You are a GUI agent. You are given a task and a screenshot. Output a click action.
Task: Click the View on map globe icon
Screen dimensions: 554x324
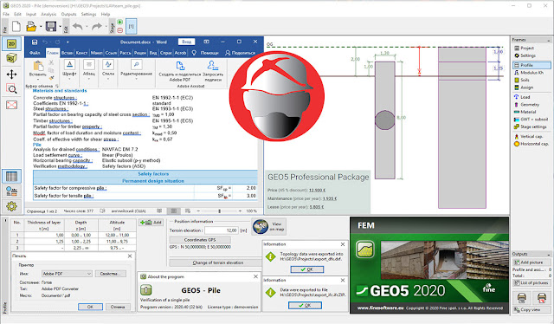(261, 227)
